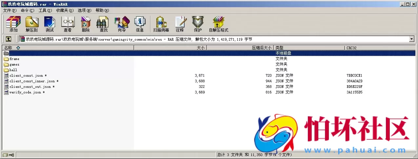
Task: Sort by CRC32 column header
Action: (x=380, y=48)
